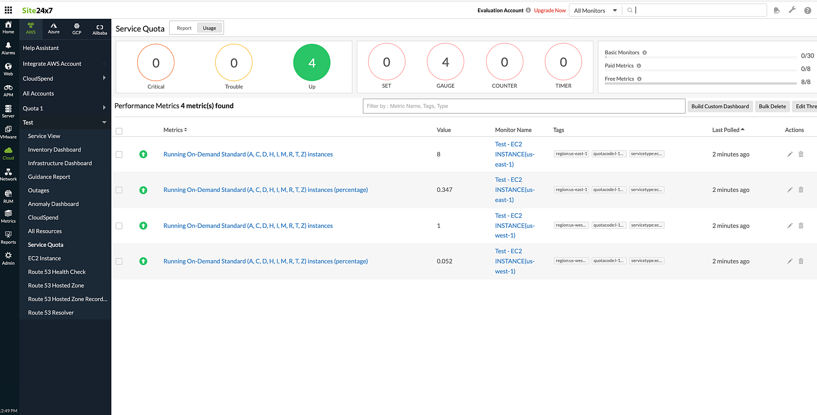Select the Azure cloud tab
The width and height of the screenshot is (817, 415).
click(x=54, y=28)
